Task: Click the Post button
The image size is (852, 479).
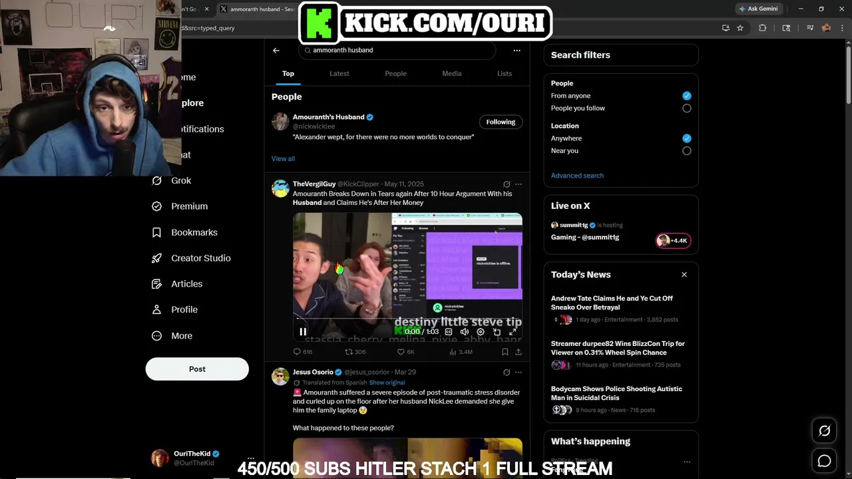Action: tap(197, 369)
